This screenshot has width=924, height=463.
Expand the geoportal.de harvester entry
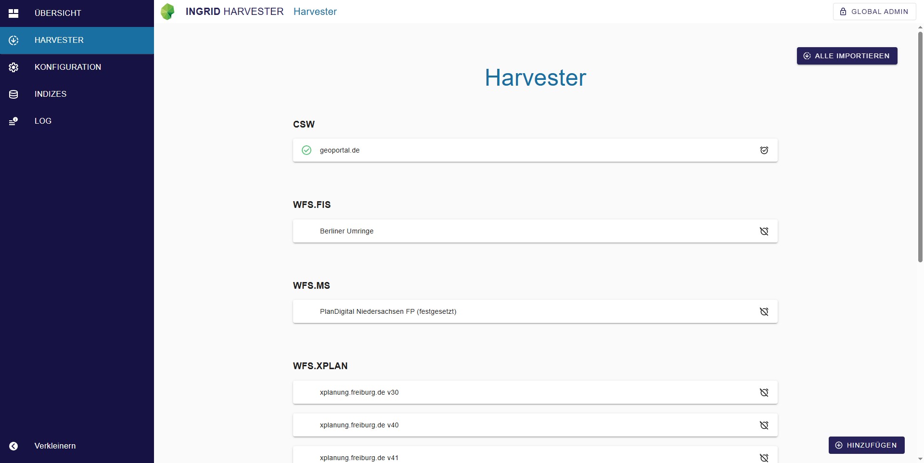pos(529,150)
